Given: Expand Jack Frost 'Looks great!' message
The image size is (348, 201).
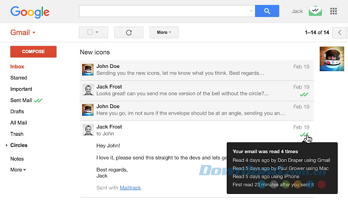Looking at the screenshot, I should (197, 90).
